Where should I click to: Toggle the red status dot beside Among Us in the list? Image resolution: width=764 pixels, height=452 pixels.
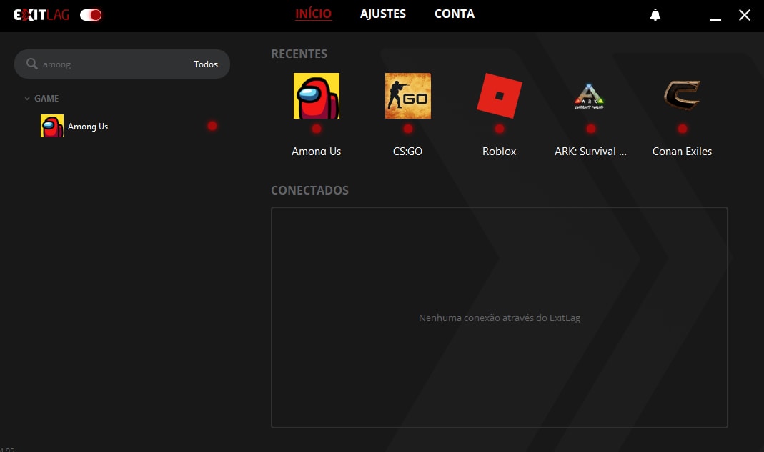[x=212, y=126]
